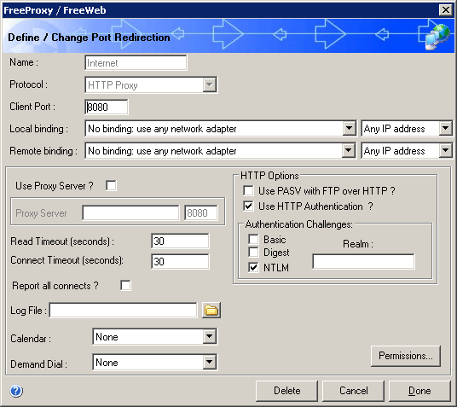Image resolution: width=457 pixels, height=407 pixels.
Task: Open the help question mark icon
Action: tap(16, 391)
